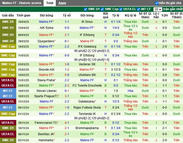Image resolution: width=183 pixels, height=143 pixels.
Task: Open IF Elfsborg link in 08/04/25 row
Action: tap(87, 35)
